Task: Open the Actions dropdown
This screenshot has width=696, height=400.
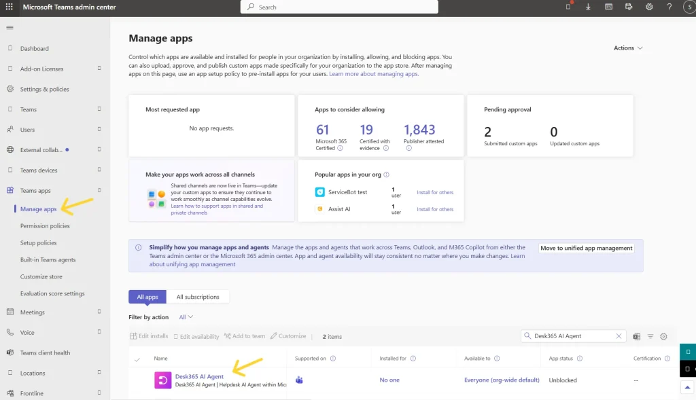Action: tap(628, 48)
